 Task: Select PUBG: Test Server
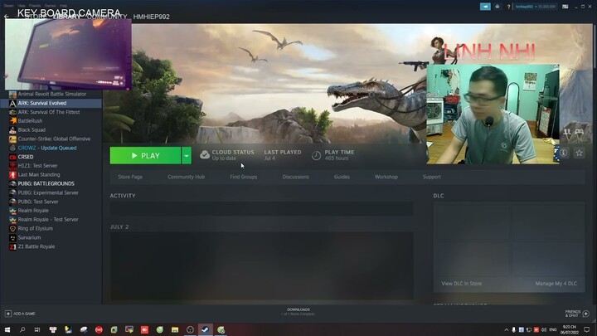coord(38,202)
